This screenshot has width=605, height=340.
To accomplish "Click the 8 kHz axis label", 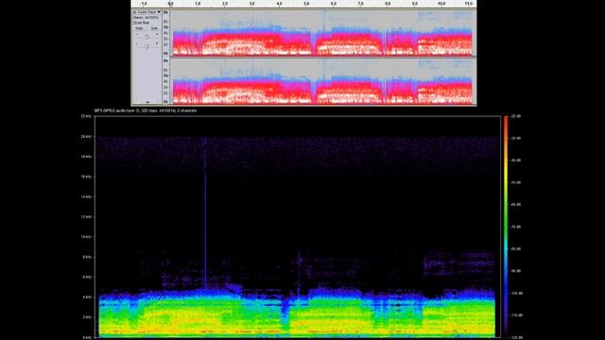I will click(x=87, y=257).
